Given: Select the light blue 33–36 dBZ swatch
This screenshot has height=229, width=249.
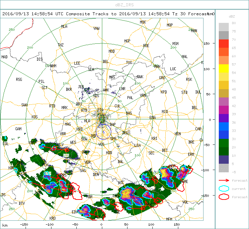Looking at the screenshot, I should pos(224,127).
